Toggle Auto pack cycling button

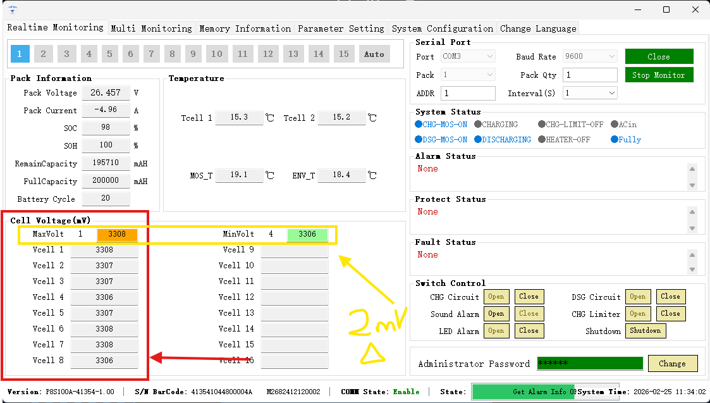point(374,54)
